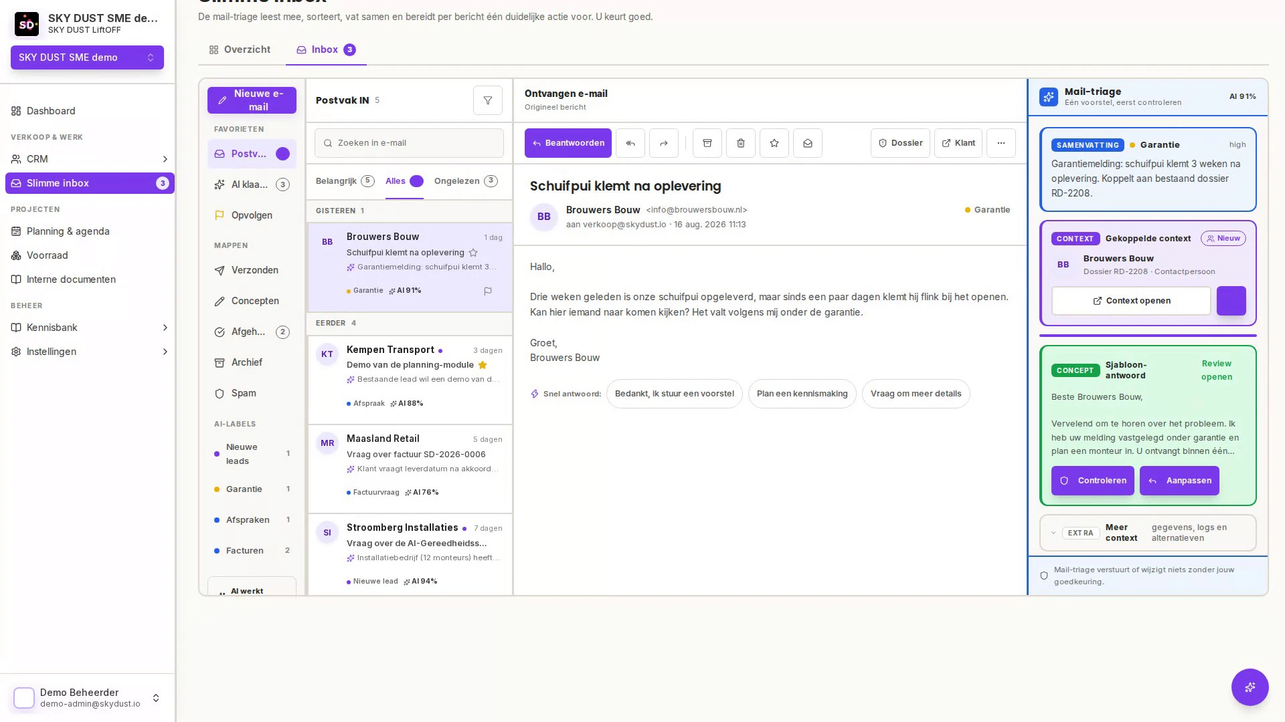The width and height of the screenshot is (1285, 722).
Task: Show the Belangrijk message filter tab
Action: [345, 181]
